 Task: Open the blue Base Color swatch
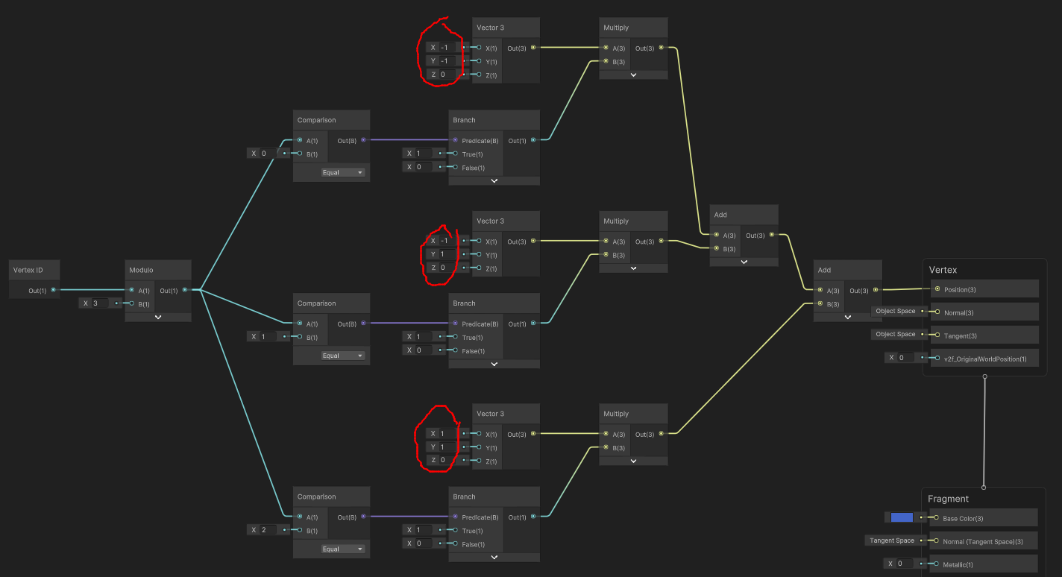pos(902,517)
